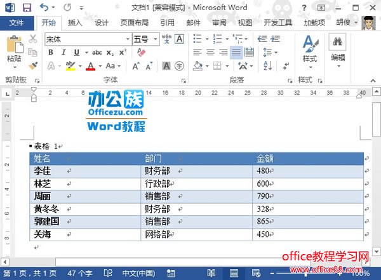The width and height of the screenshot is (381, 280).
Task: Undo the last action
Action: click(44, 8)
